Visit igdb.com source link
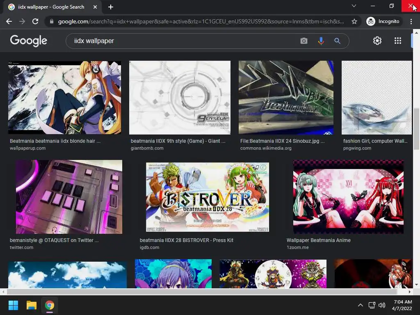The width and height of the screenshot is (420, 315). tap(149, 247)
